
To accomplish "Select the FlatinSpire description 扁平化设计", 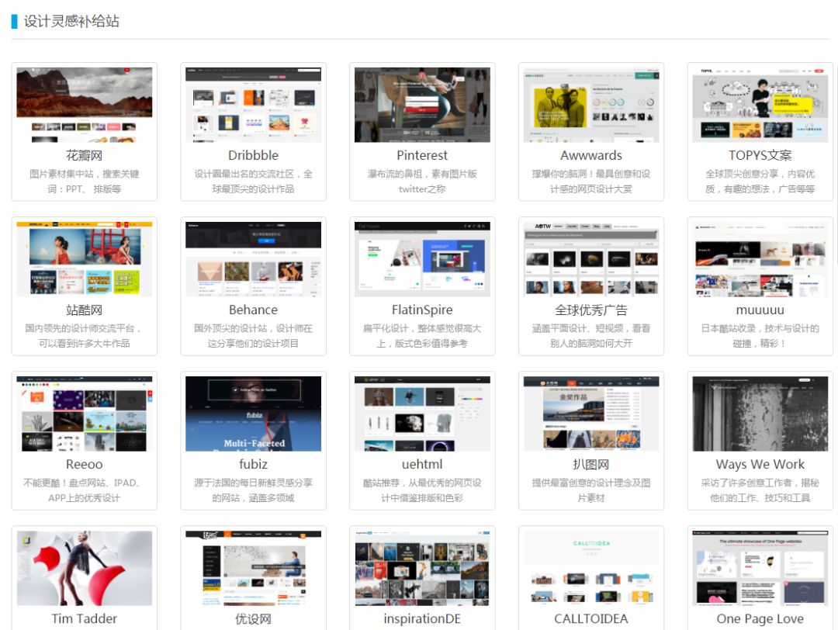I will pyautogui.click(x=422, y=336).
